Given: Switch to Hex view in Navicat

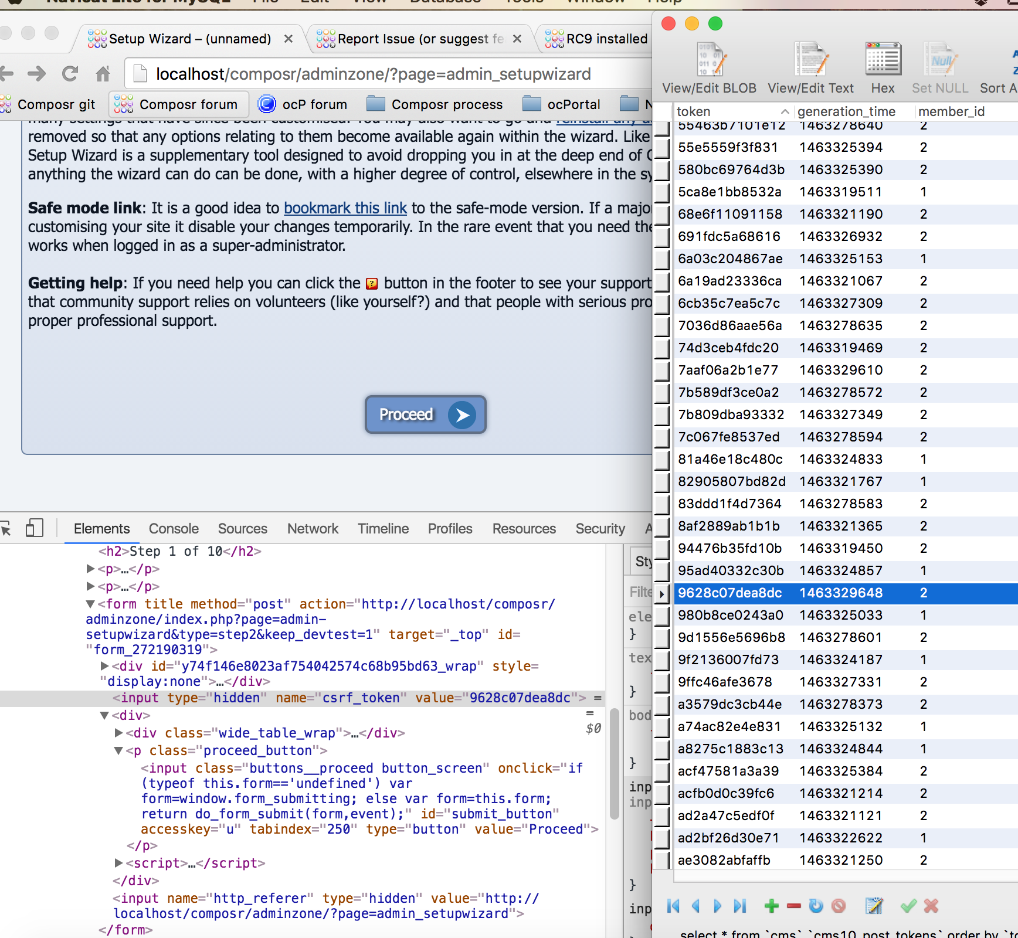Looking at the screenshot, I should coord(883,68).
